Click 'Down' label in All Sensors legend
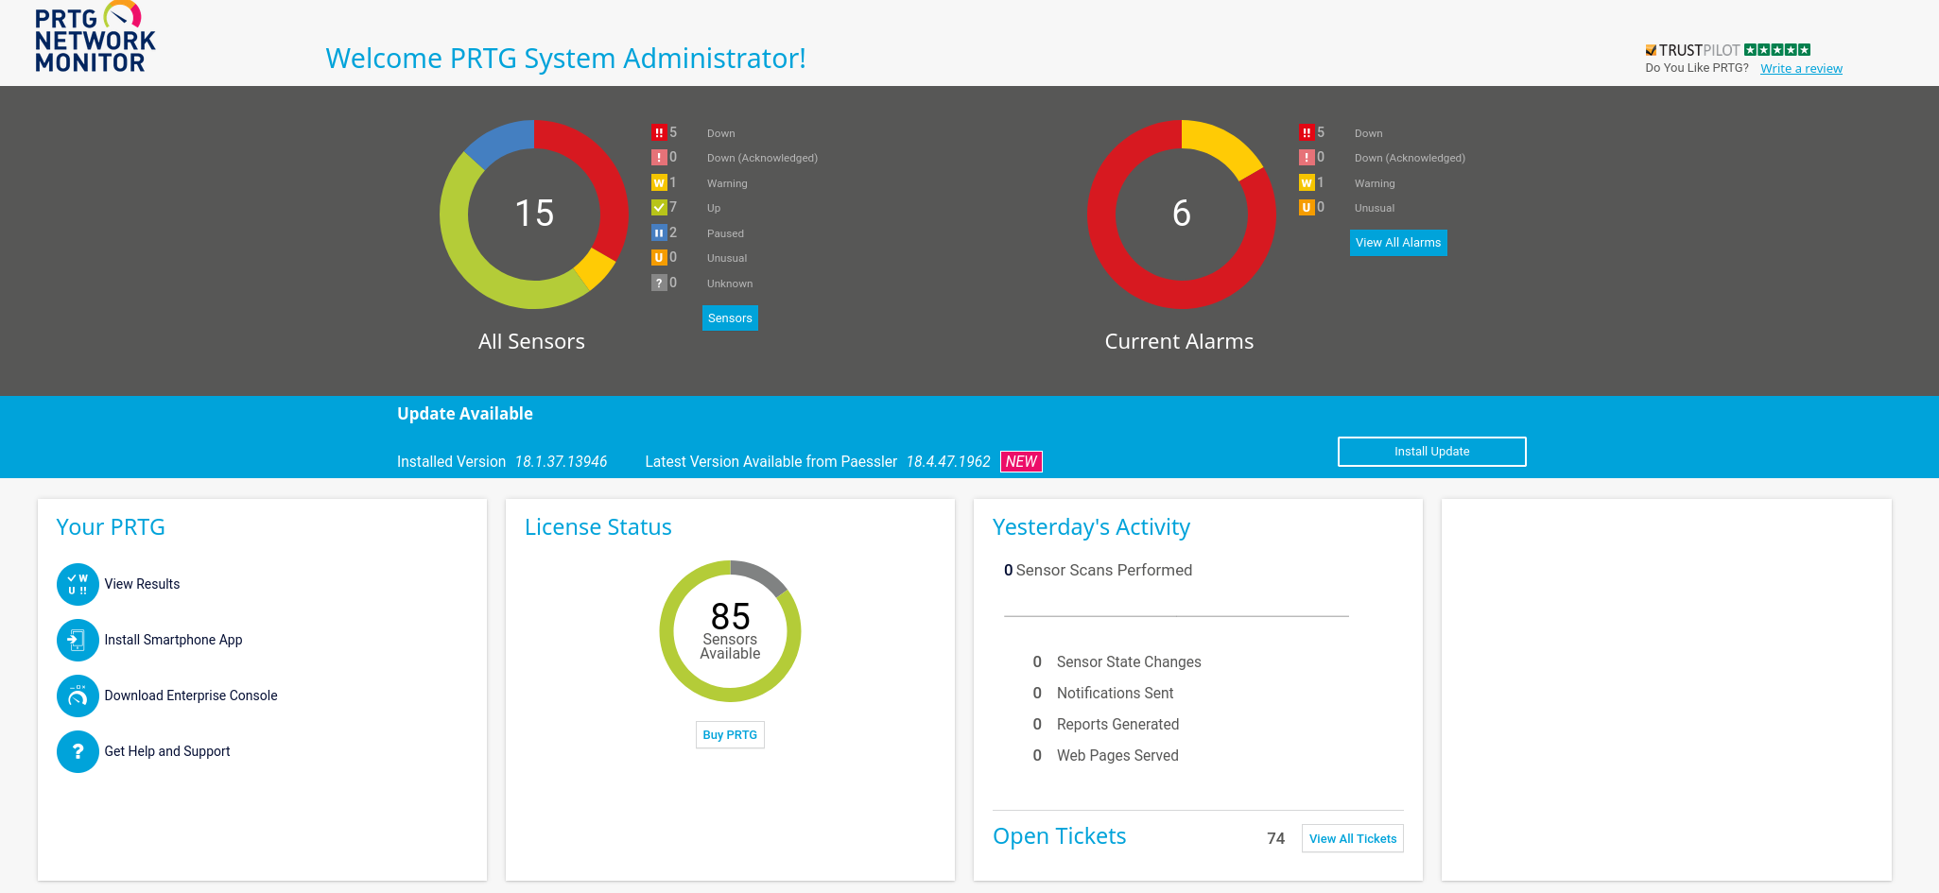This screenshot has width=1939, height=893. pyautogui.click(x=720, y=134)
